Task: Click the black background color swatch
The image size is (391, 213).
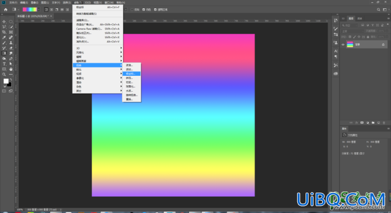Action: point(9,85)
